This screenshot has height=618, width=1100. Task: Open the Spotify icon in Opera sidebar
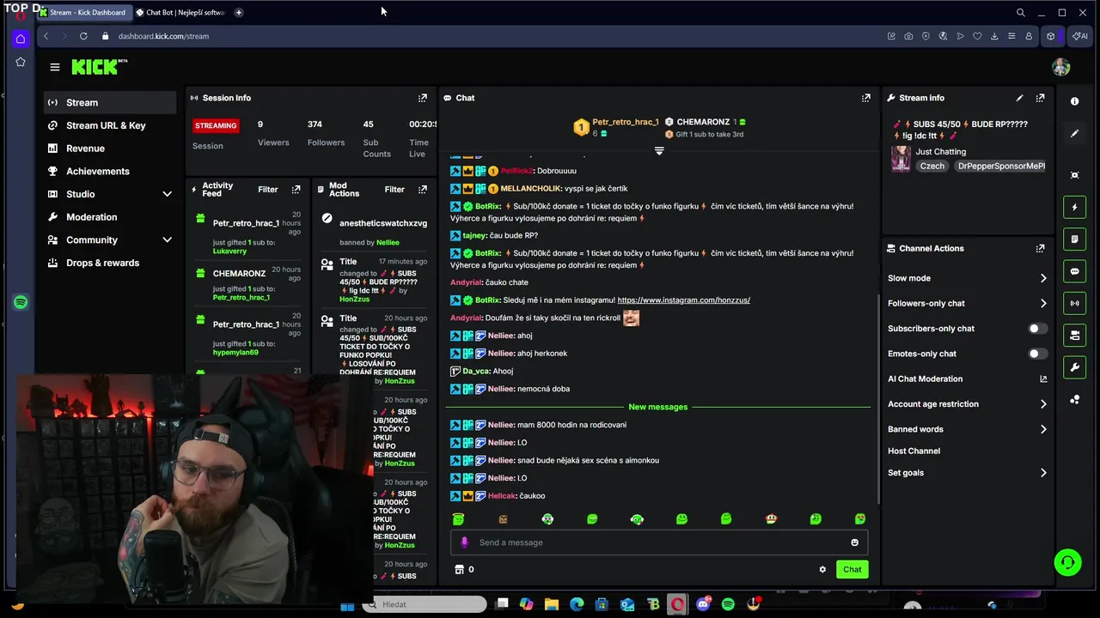[21, 302]
